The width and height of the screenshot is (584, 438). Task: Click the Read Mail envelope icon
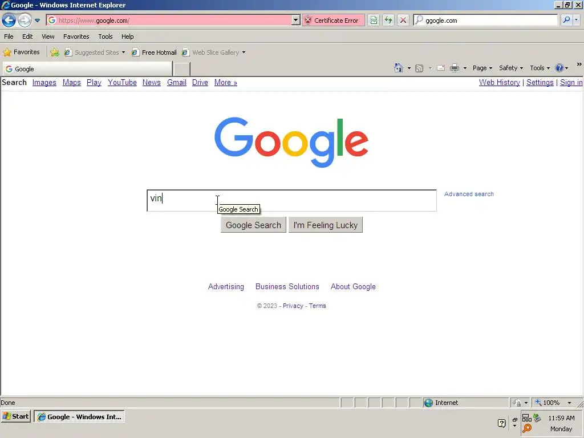pos(441,68)
